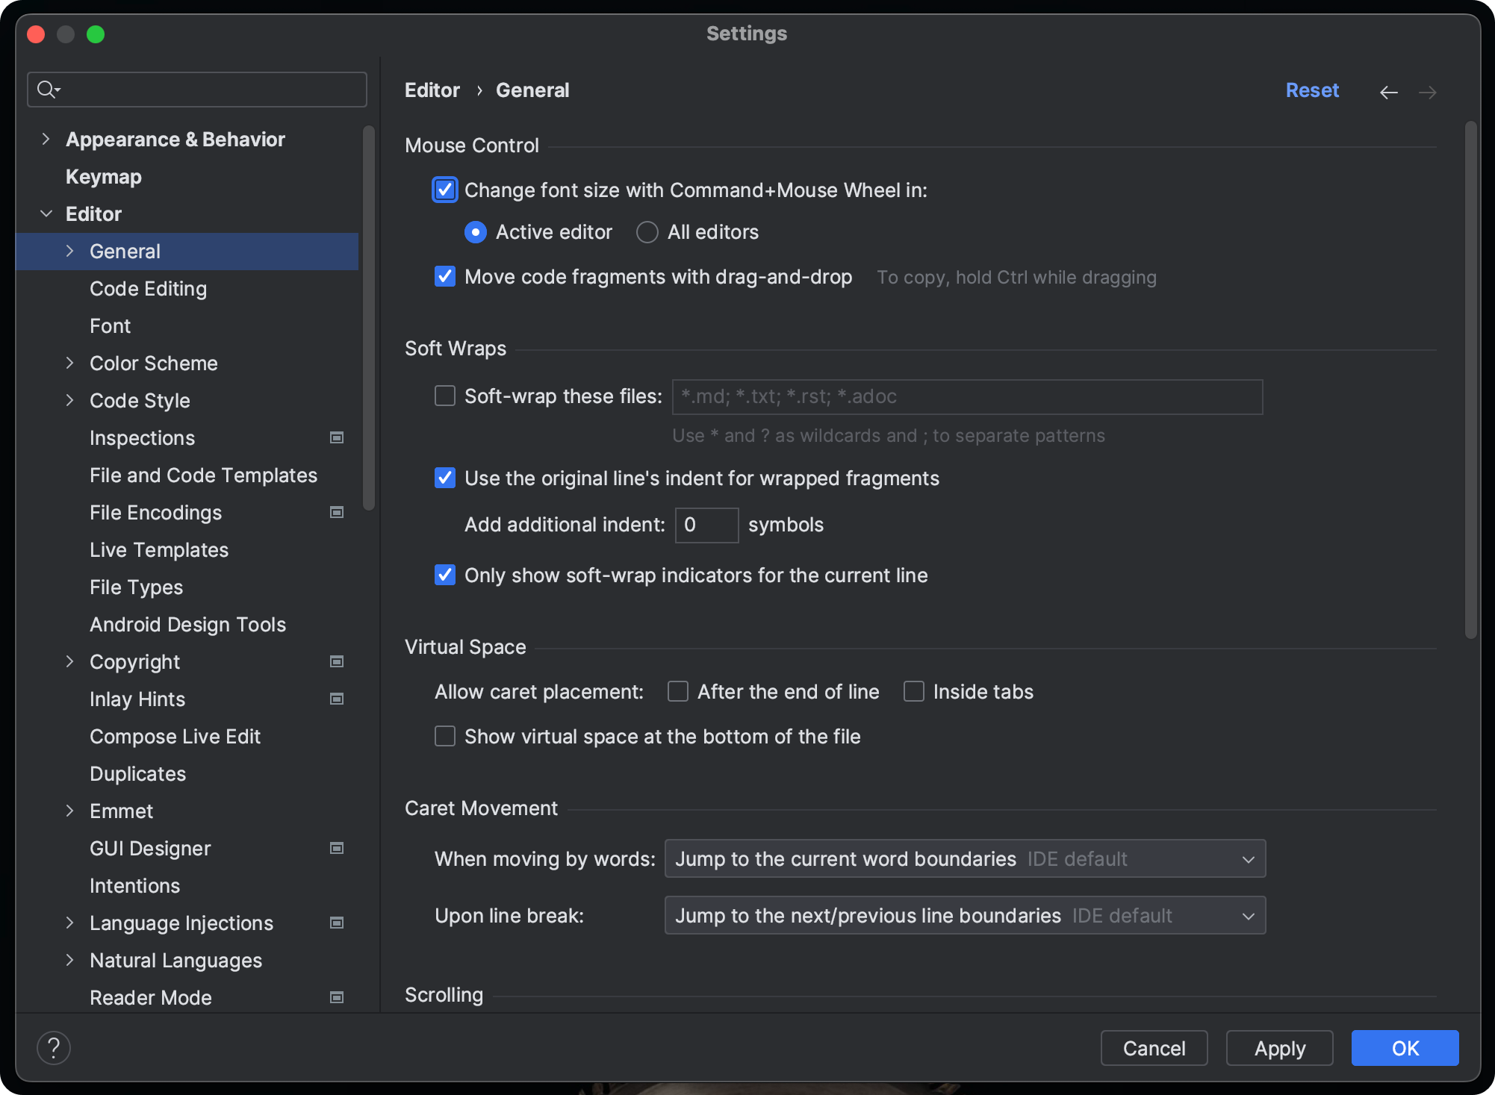Check After the end of line

click(678, 692)
